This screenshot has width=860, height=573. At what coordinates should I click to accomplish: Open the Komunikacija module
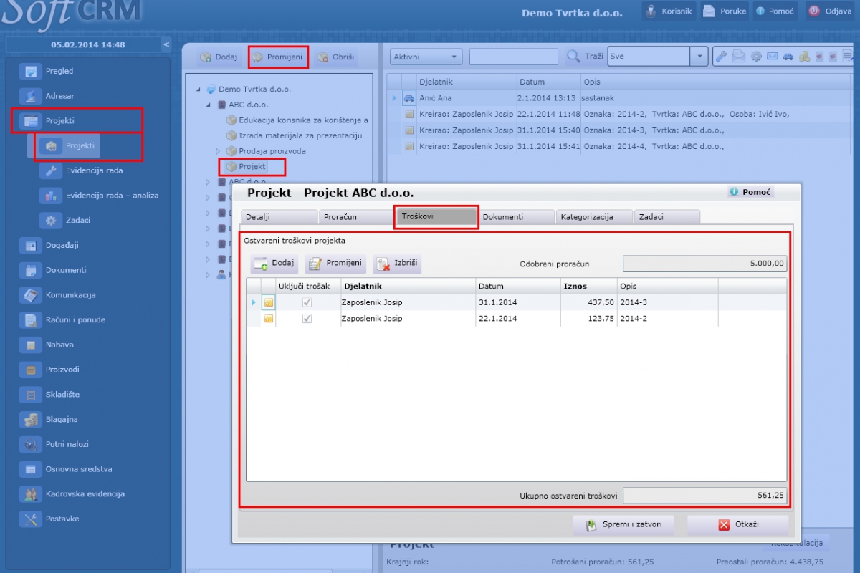point(59,295)
